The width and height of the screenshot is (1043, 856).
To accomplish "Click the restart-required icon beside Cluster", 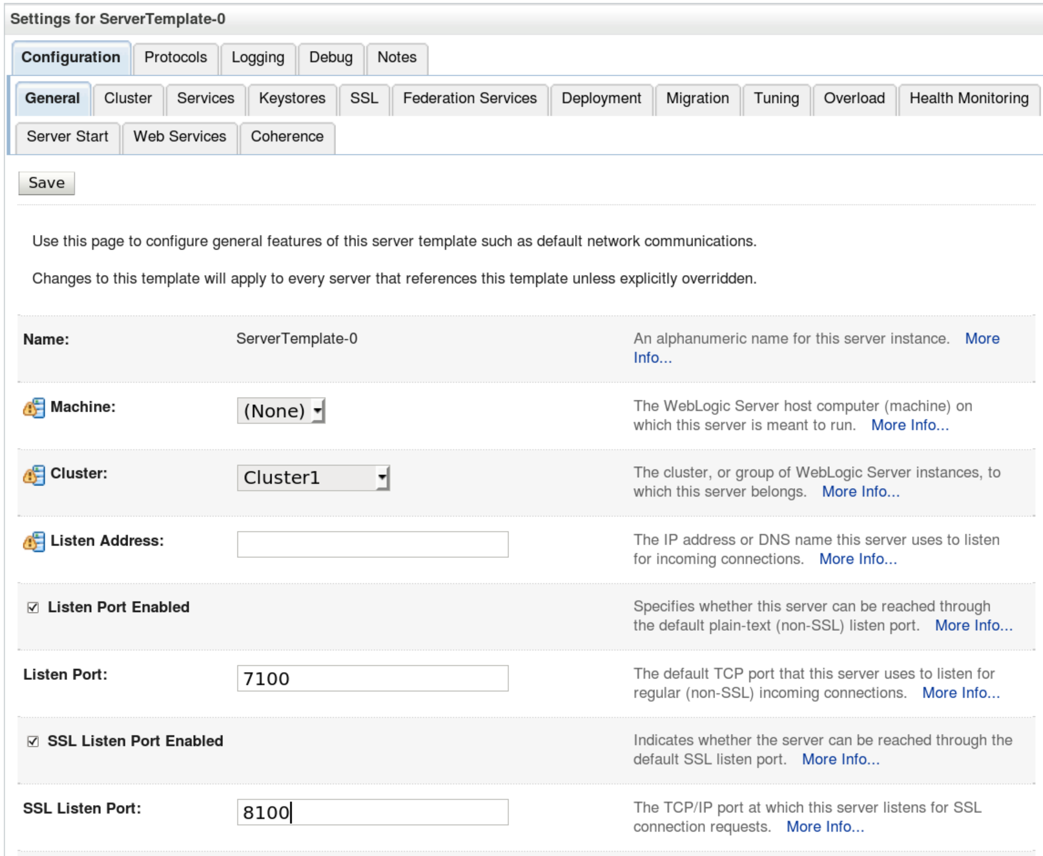I will tap(34, 475).
